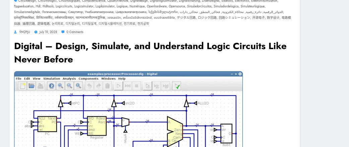Image resolution: width=349 pixels, height=147 pixels.
Task: Click the comment bubble icon
Action: [63, 32]
